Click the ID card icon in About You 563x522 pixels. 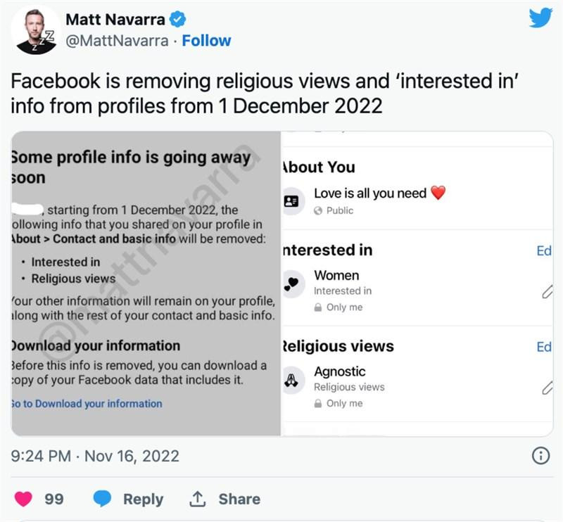pos(291,201)
